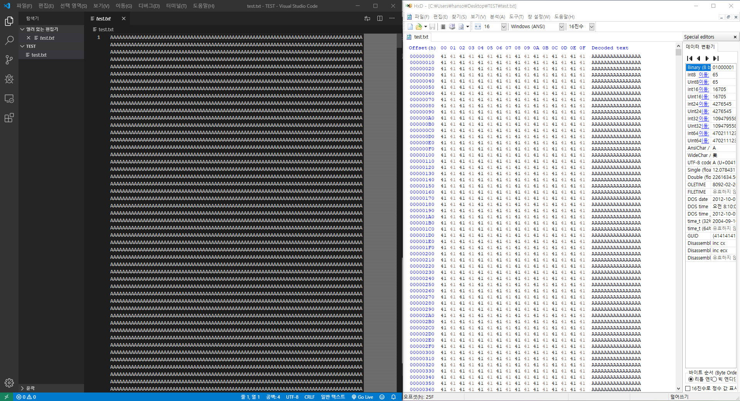Click the feedback smiley in VS Code status bar
Viewport: 740px width, 401px height.
coord(382,397)
